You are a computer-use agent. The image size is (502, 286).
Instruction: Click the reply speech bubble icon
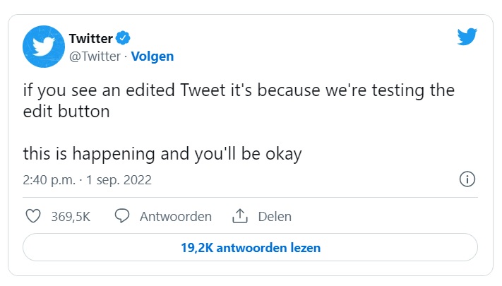pyautogui.click(x=122, y=216)
